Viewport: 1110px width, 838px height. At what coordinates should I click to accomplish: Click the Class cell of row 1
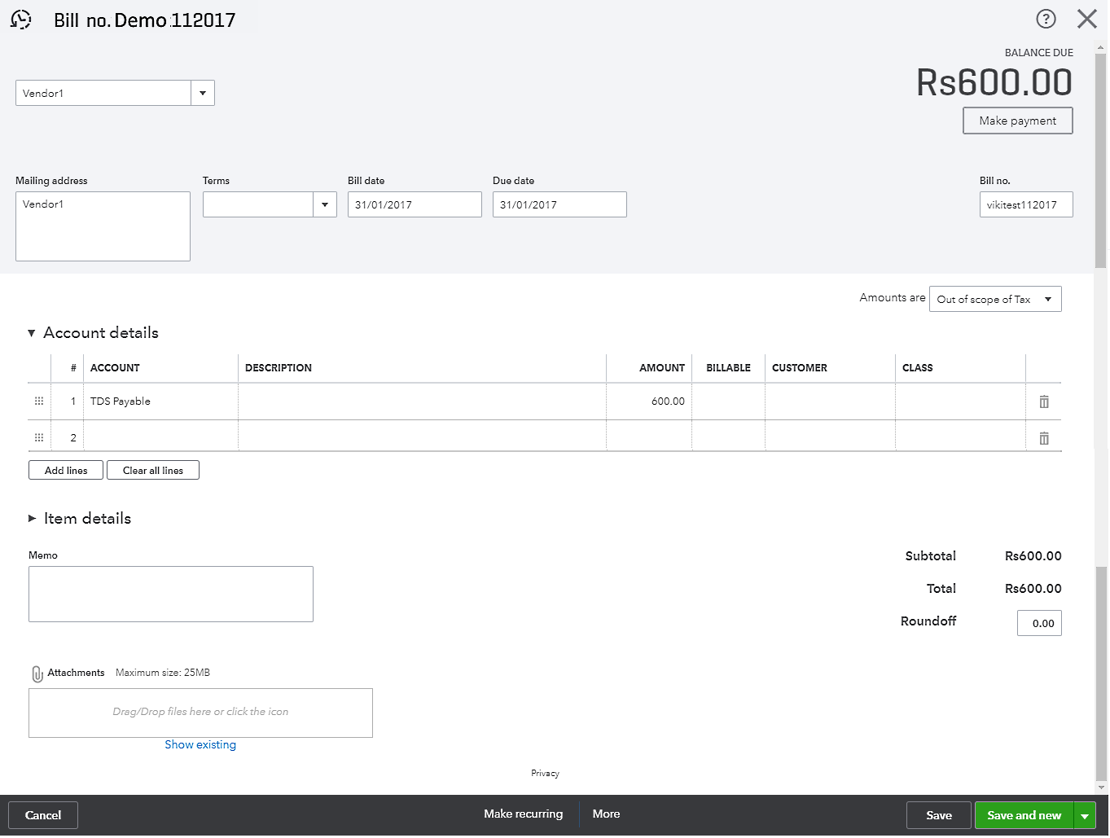[960, 401]
